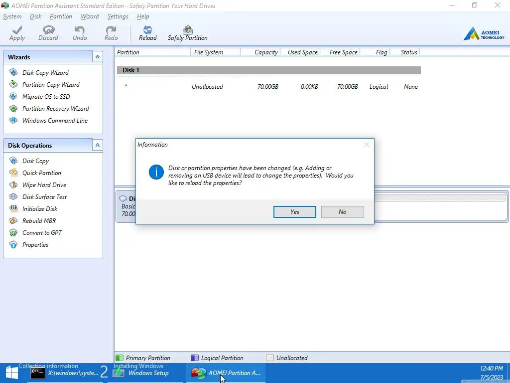
Task: Open disk Properties in Disk Operations
Action: (x=35, y=245)
